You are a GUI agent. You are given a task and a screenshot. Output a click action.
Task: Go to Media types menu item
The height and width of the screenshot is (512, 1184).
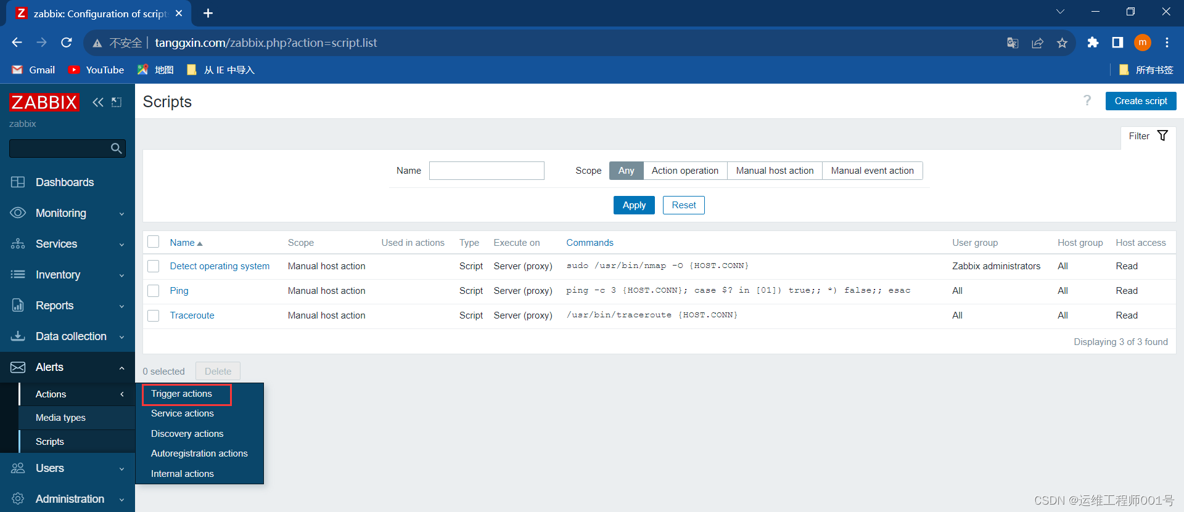click(x=60, y=418)
